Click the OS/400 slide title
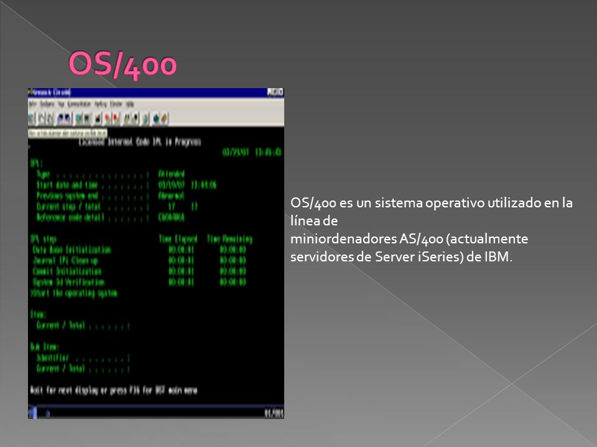This screenshot has height=447, width=597. (123, 65)
